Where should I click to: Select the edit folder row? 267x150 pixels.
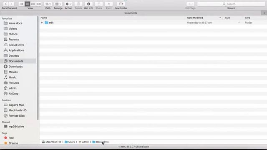click(x=153, y=22)
